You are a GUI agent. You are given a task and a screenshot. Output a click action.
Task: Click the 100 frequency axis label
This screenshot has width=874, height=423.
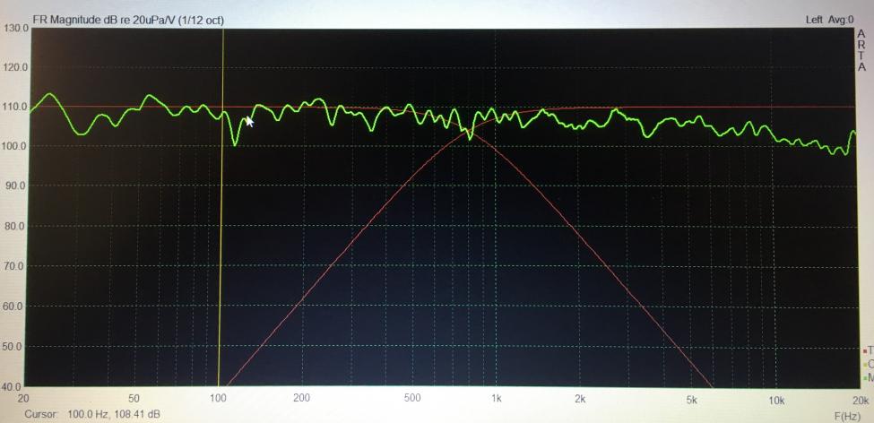[x=218, y=399]
